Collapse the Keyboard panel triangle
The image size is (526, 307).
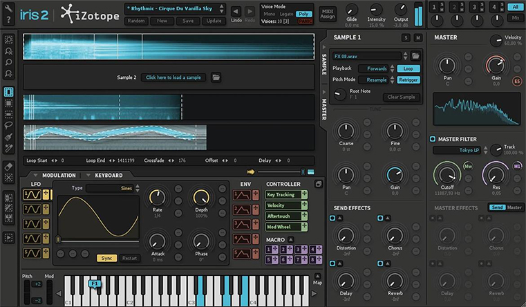[x=88, y=175]
